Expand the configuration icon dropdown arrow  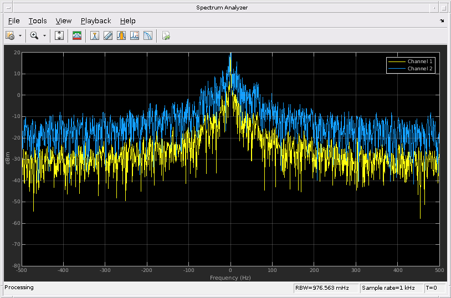(x=20, y=35)
